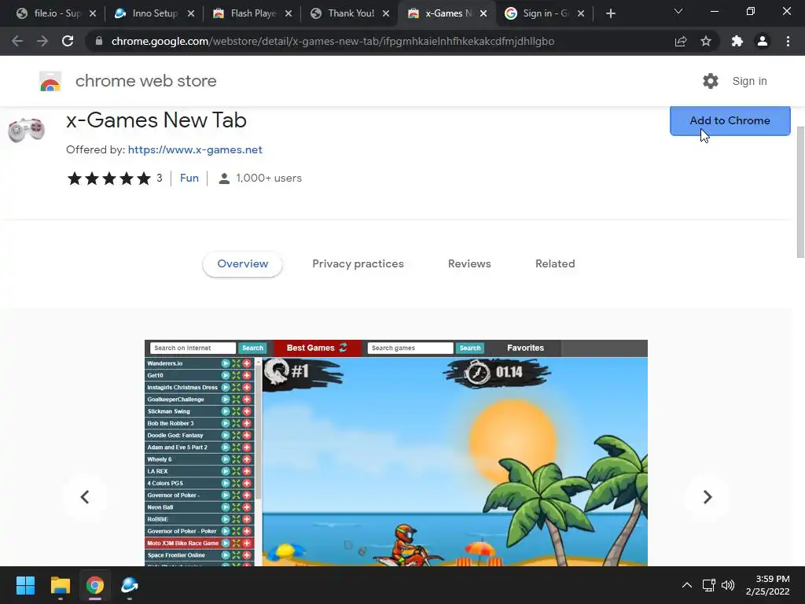Click the Inno Setup taskbar icon
Viewport: 805px width, 604px height.
(x=130, y=585)
